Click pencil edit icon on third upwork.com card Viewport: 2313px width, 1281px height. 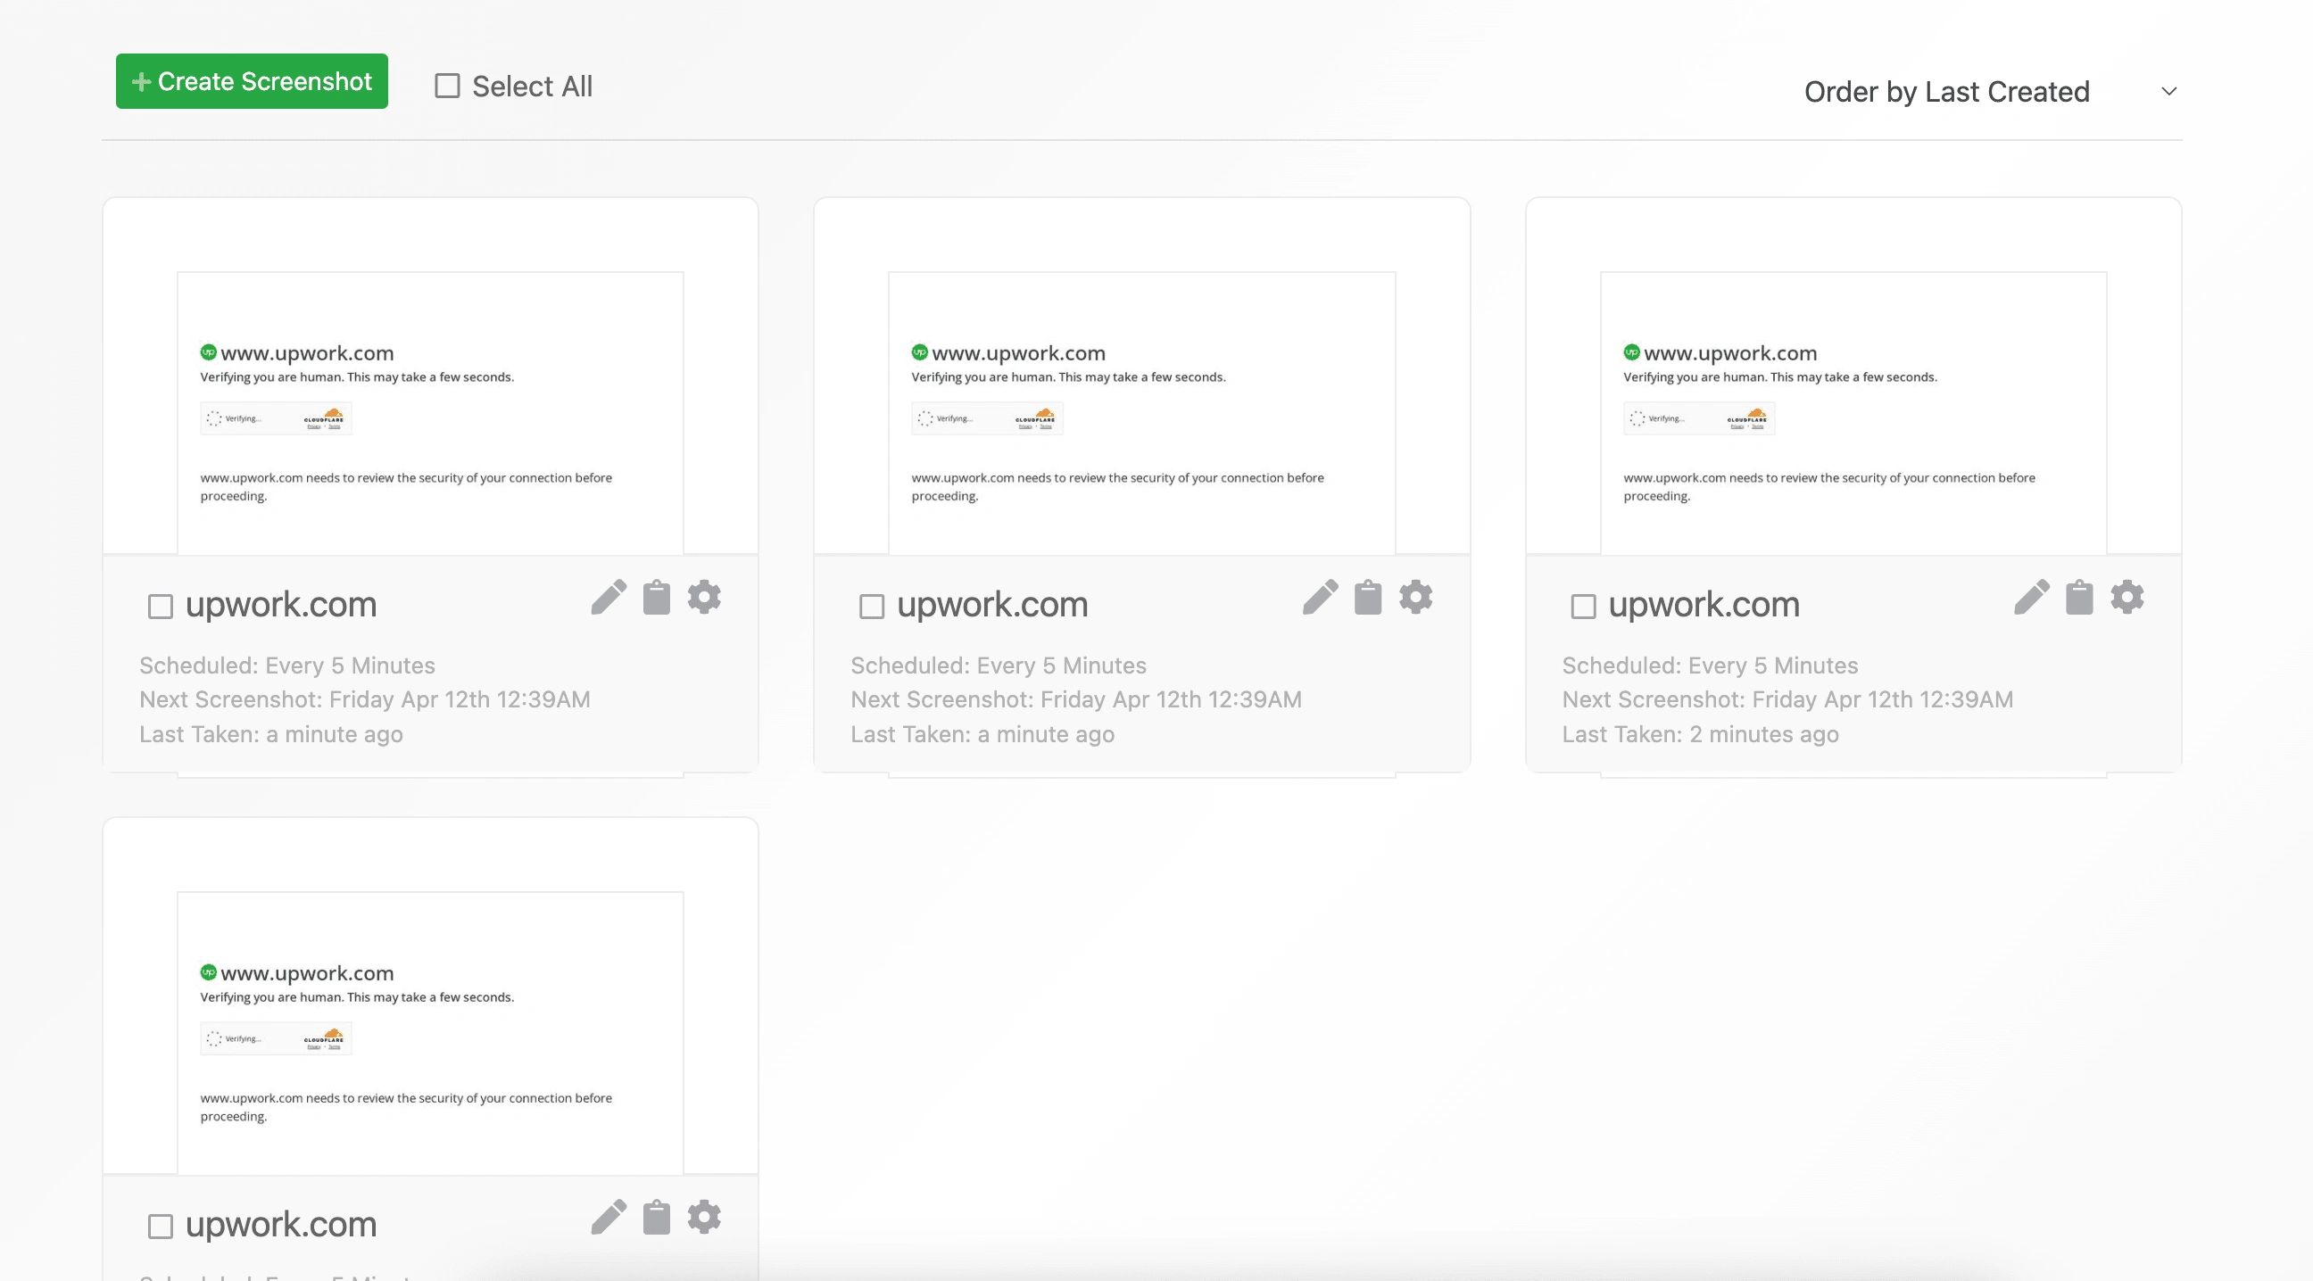pos(2031,598)
